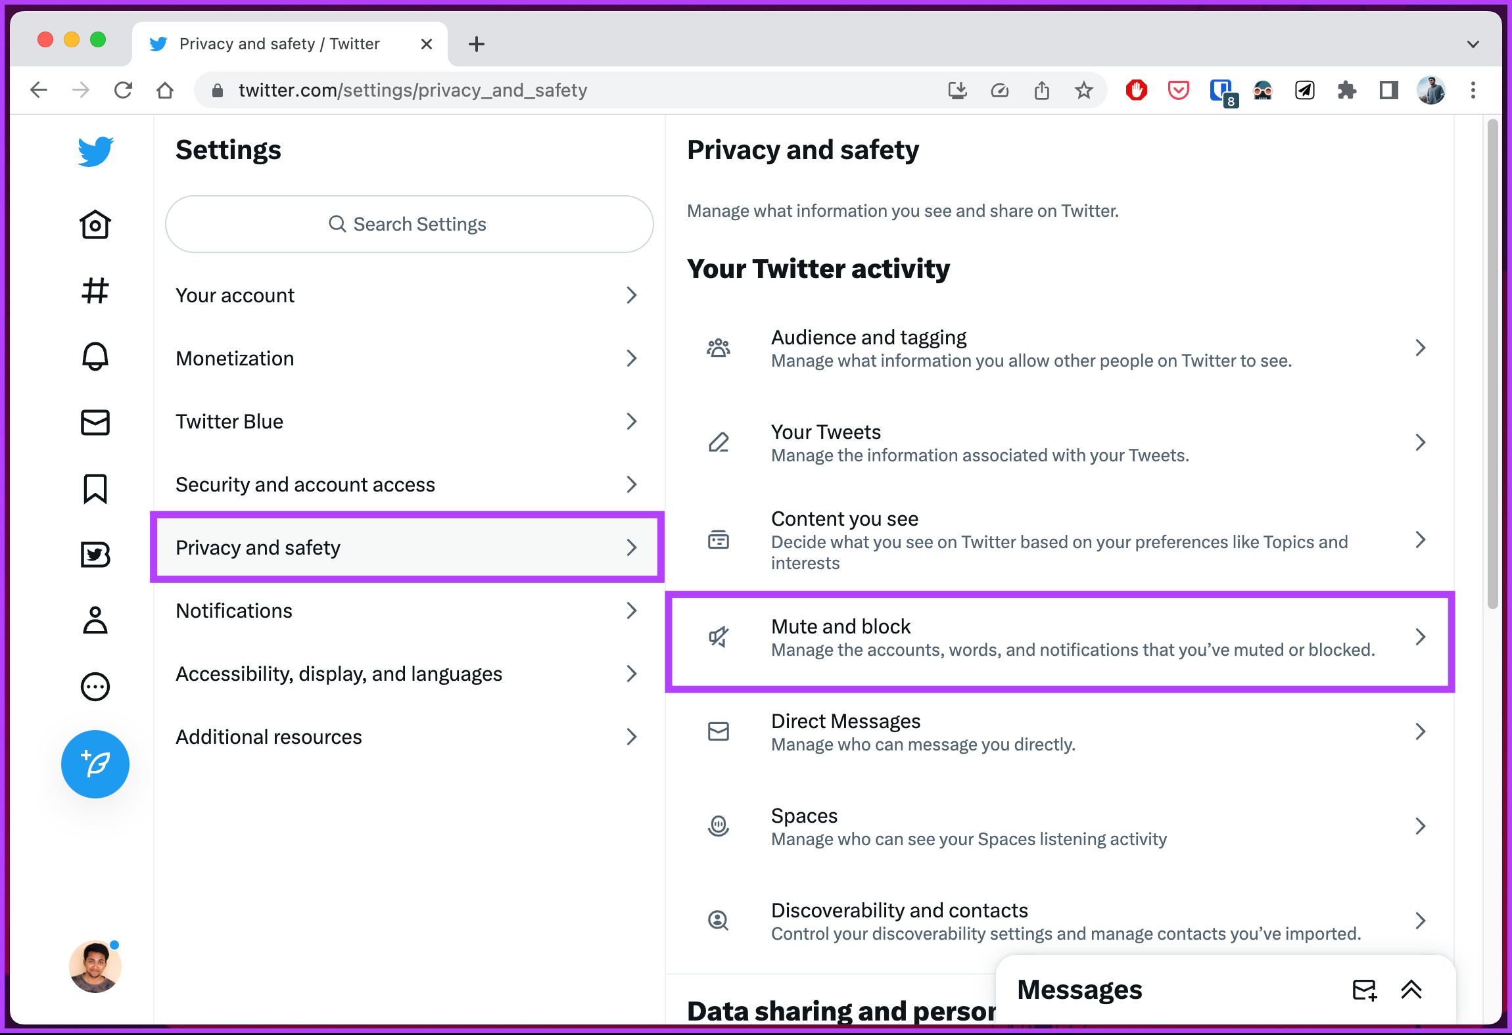Open Mute and block options
Viewport: 1512px width, 1035px height.
point(1059,637)
